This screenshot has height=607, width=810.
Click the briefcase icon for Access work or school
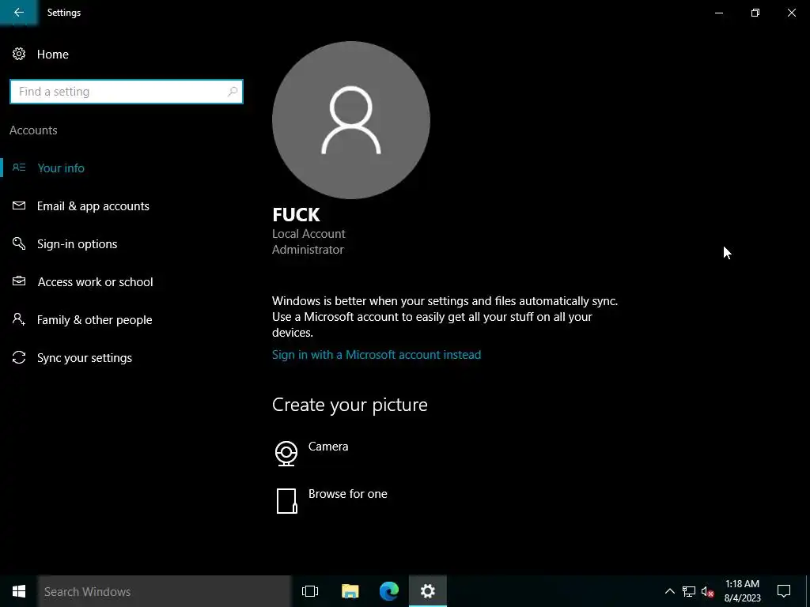19,281
